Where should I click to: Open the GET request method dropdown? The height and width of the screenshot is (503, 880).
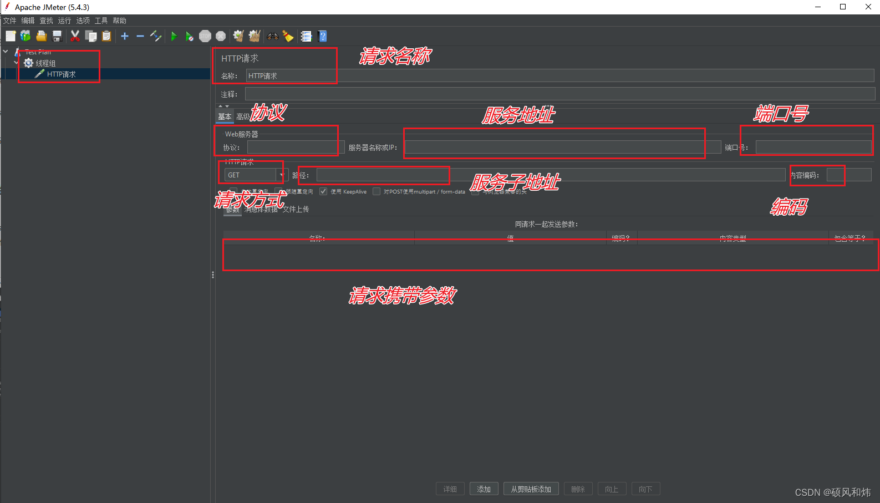(282, 175)
